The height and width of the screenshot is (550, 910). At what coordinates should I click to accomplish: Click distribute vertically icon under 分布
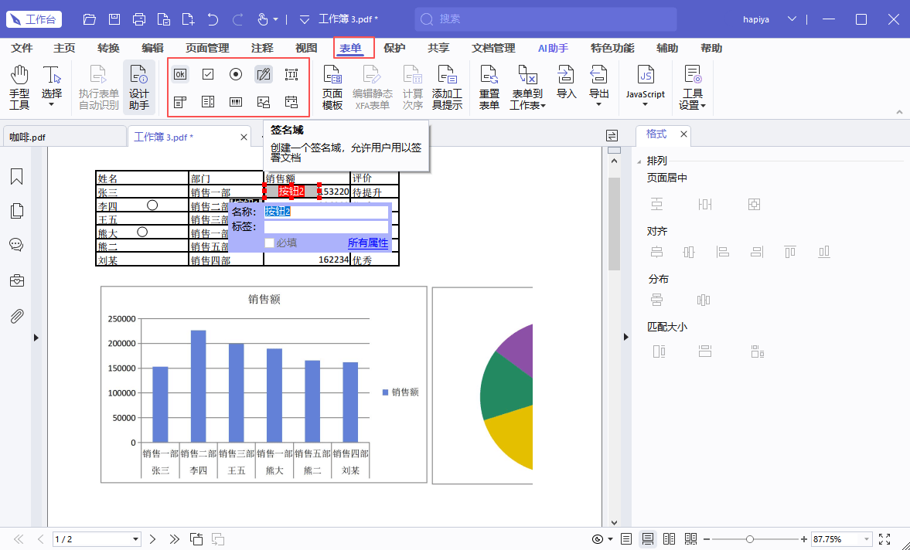pos(656,300)
